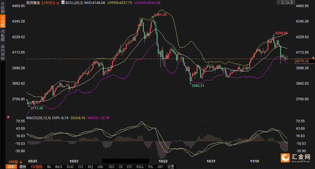Open the 设置 settings button
Image resolution: width=315 pixels, height=169 pixels.
pos(171,167)
